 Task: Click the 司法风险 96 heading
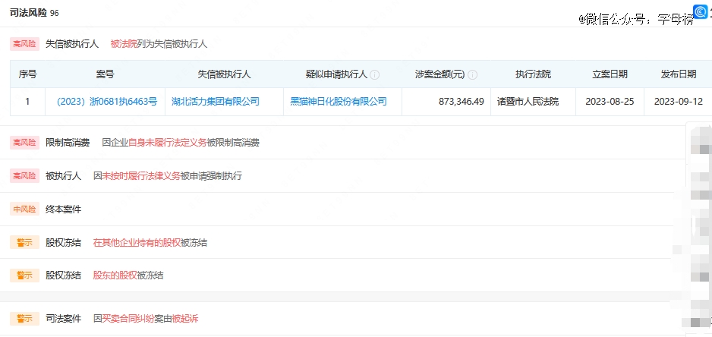pos(34,13)
